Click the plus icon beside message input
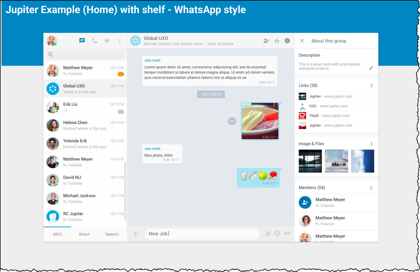The height and width of the screenshot is (272, 420). pyautogui.click(x=135, y=233)
